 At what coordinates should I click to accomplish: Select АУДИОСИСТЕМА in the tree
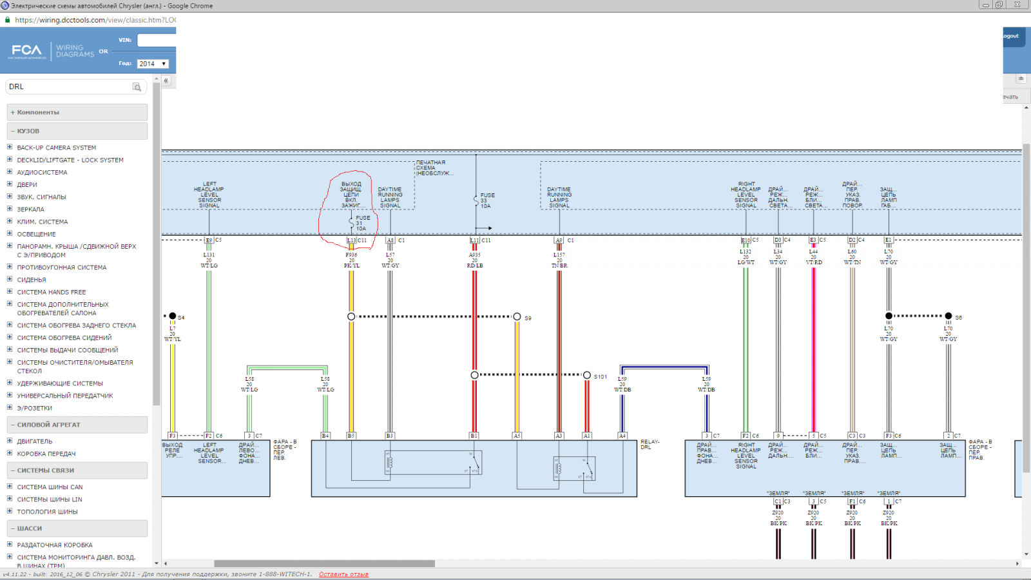click(x=42, y=173)
